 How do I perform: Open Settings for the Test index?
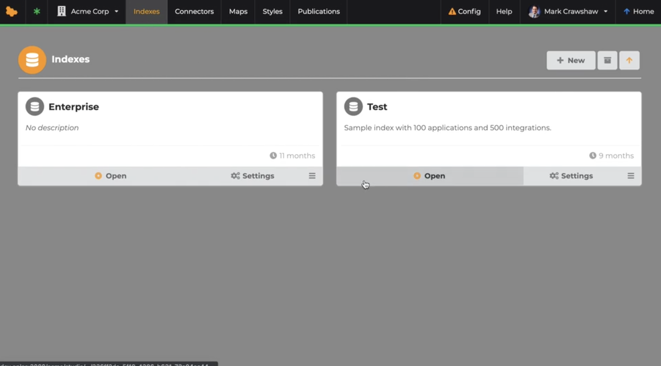pyautogui.click(x=571, y=176)
